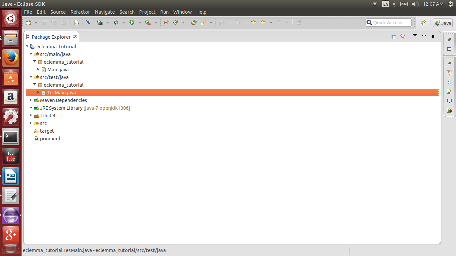Viewport: 456px width, 256px height.
Task: Adjust the system volume indicator
Action: click(x=415, y=4)
